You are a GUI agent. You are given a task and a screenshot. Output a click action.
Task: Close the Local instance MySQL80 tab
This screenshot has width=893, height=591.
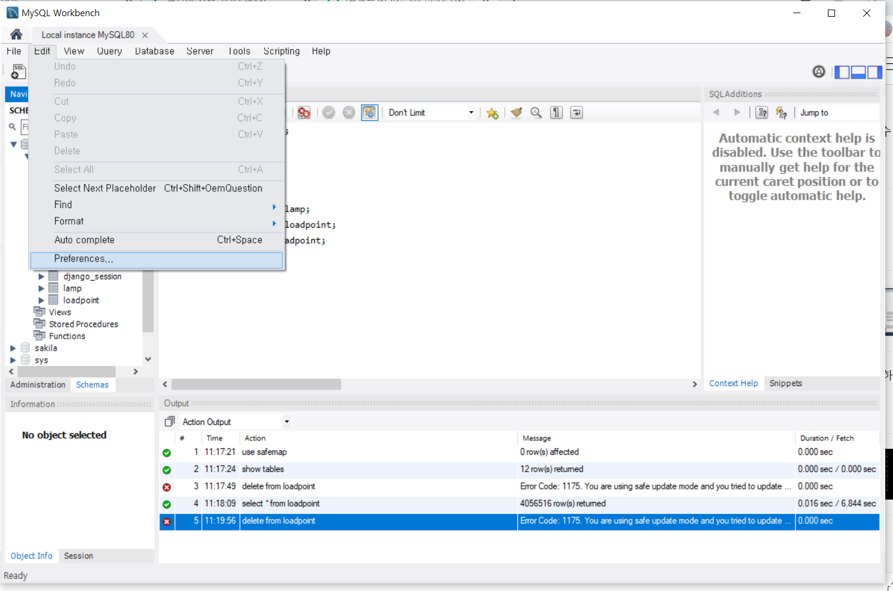(x=145, y=35)
